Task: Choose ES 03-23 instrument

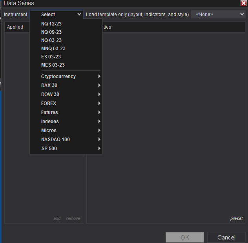Action: pyautogui.click(x=66, y=57)
